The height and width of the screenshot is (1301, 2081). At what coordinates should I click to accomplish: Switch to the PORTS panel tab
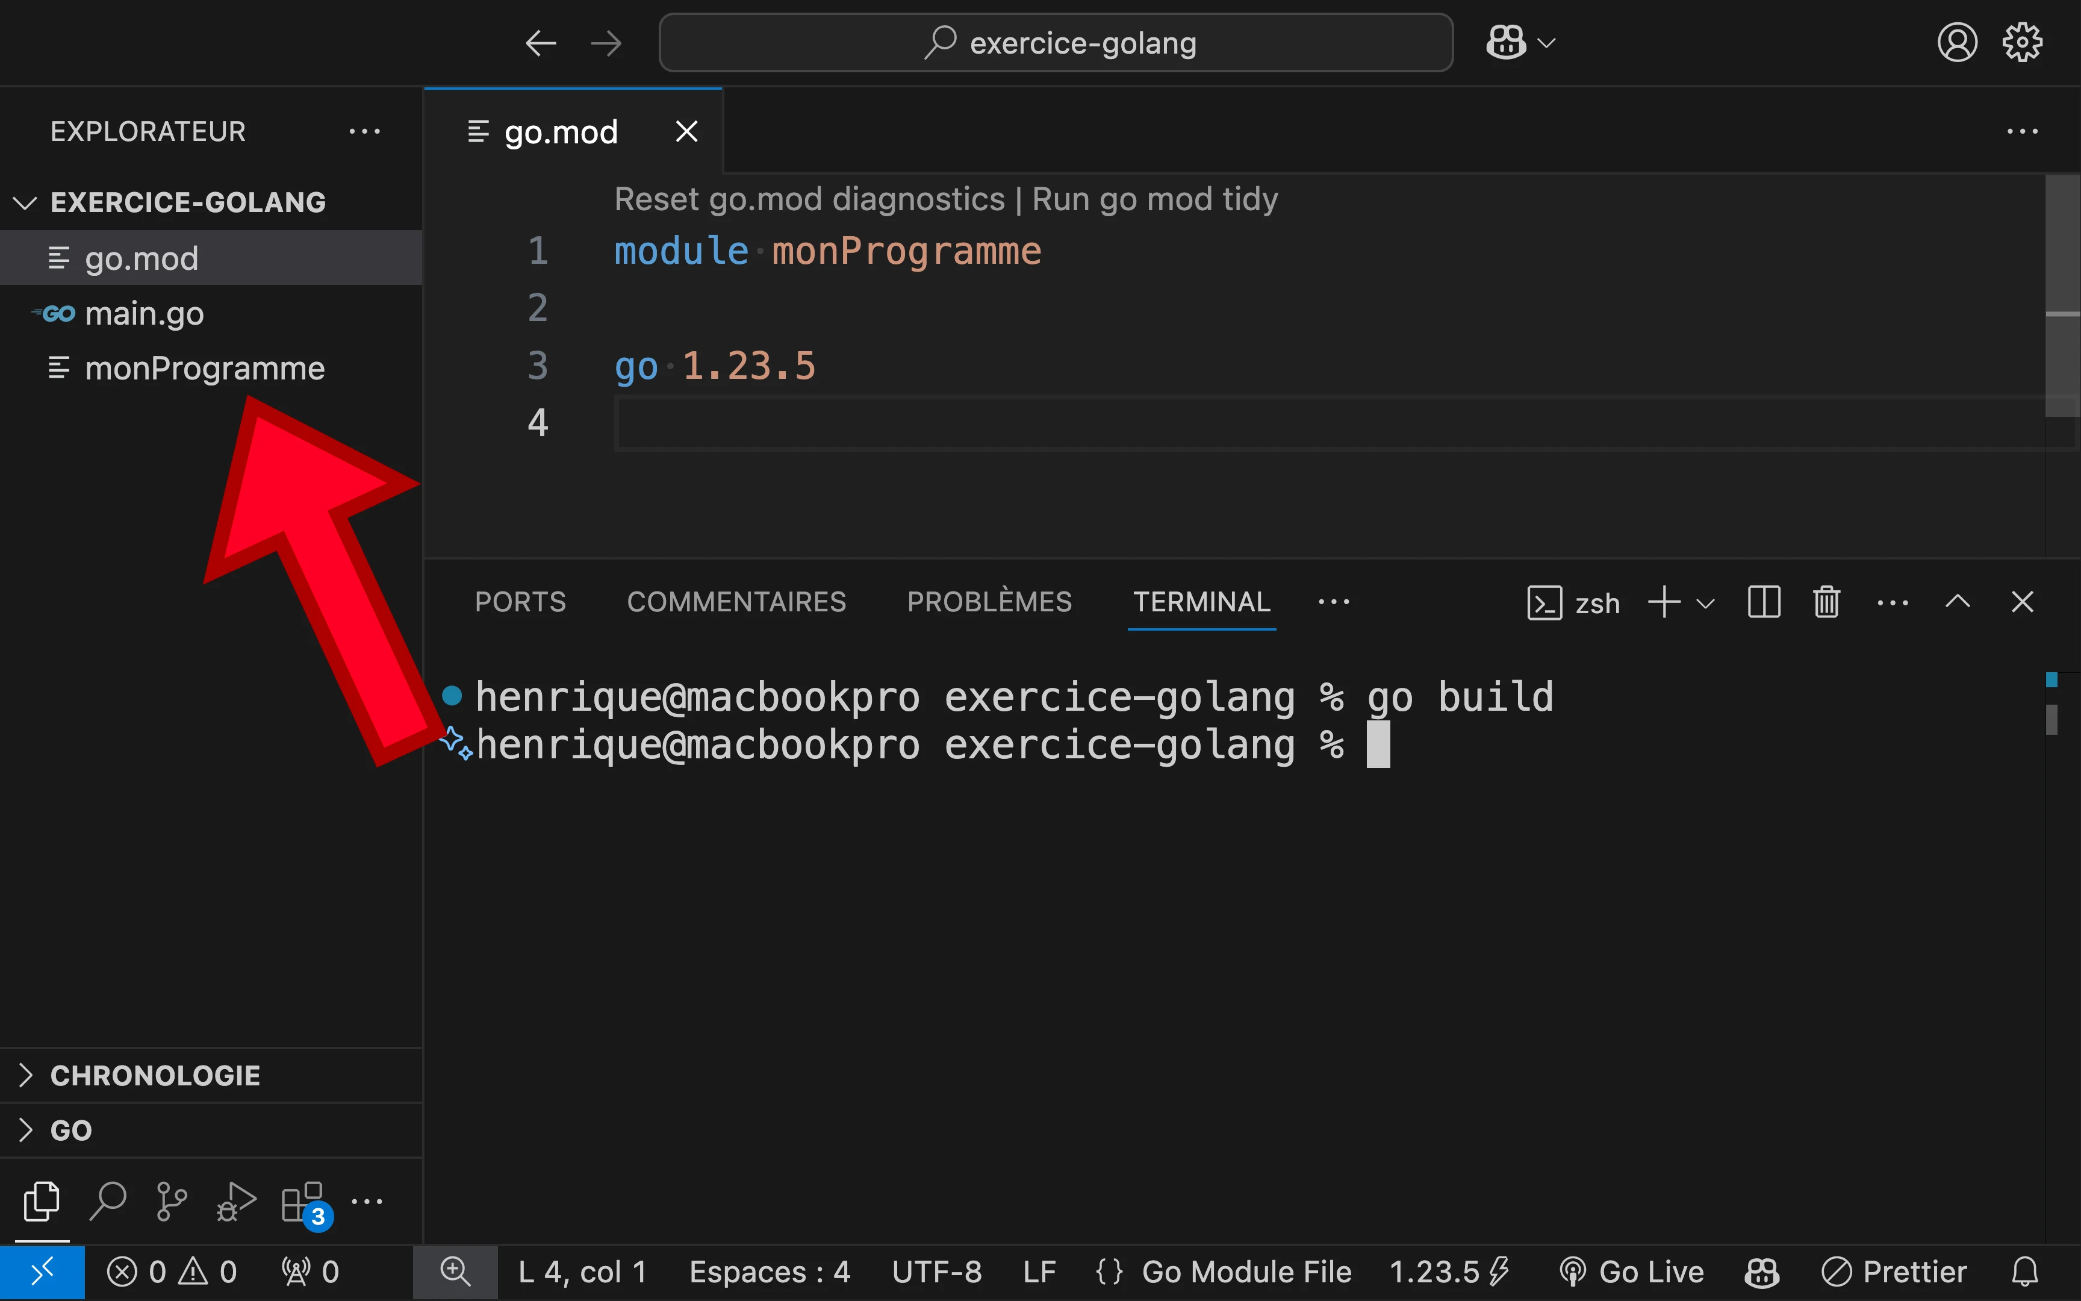point(520,602)
